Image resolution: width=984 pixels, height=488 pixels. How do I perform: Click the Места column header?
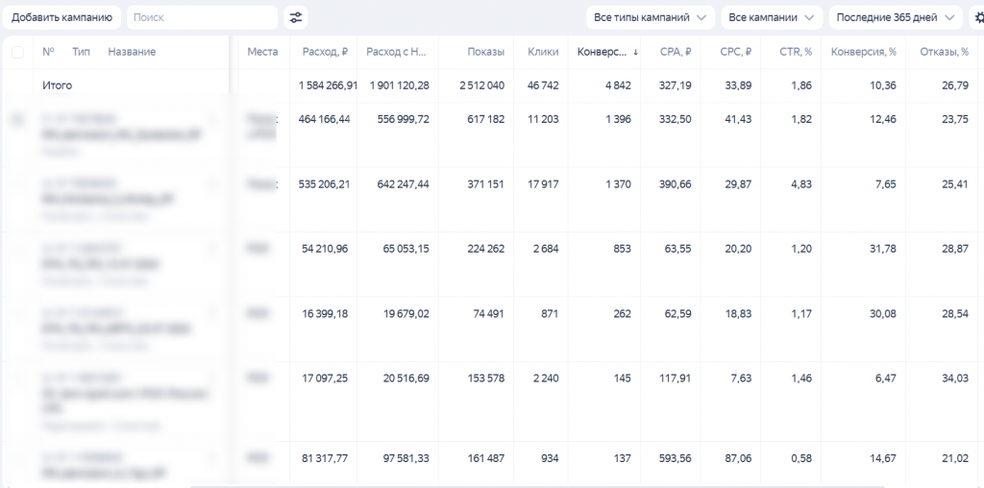pyautogui.click(x=262, y=52)
